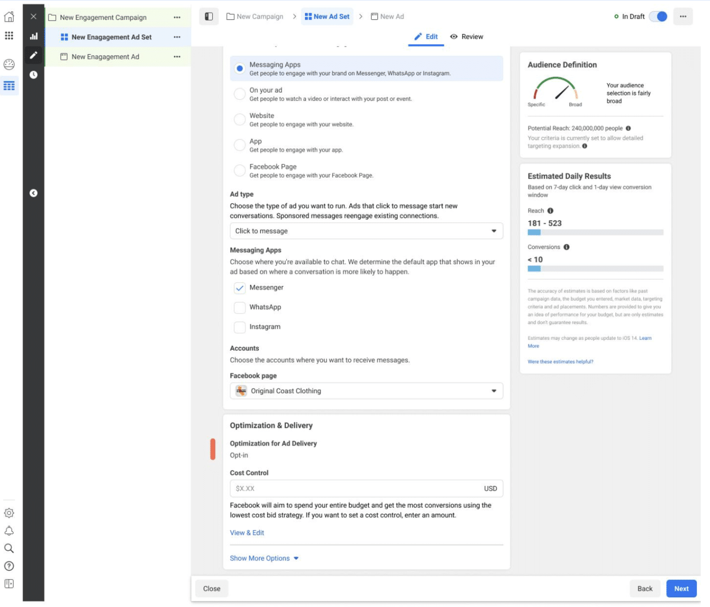Open the Click to message dropdown
The image size is (710, 607).
click(367, 231)
